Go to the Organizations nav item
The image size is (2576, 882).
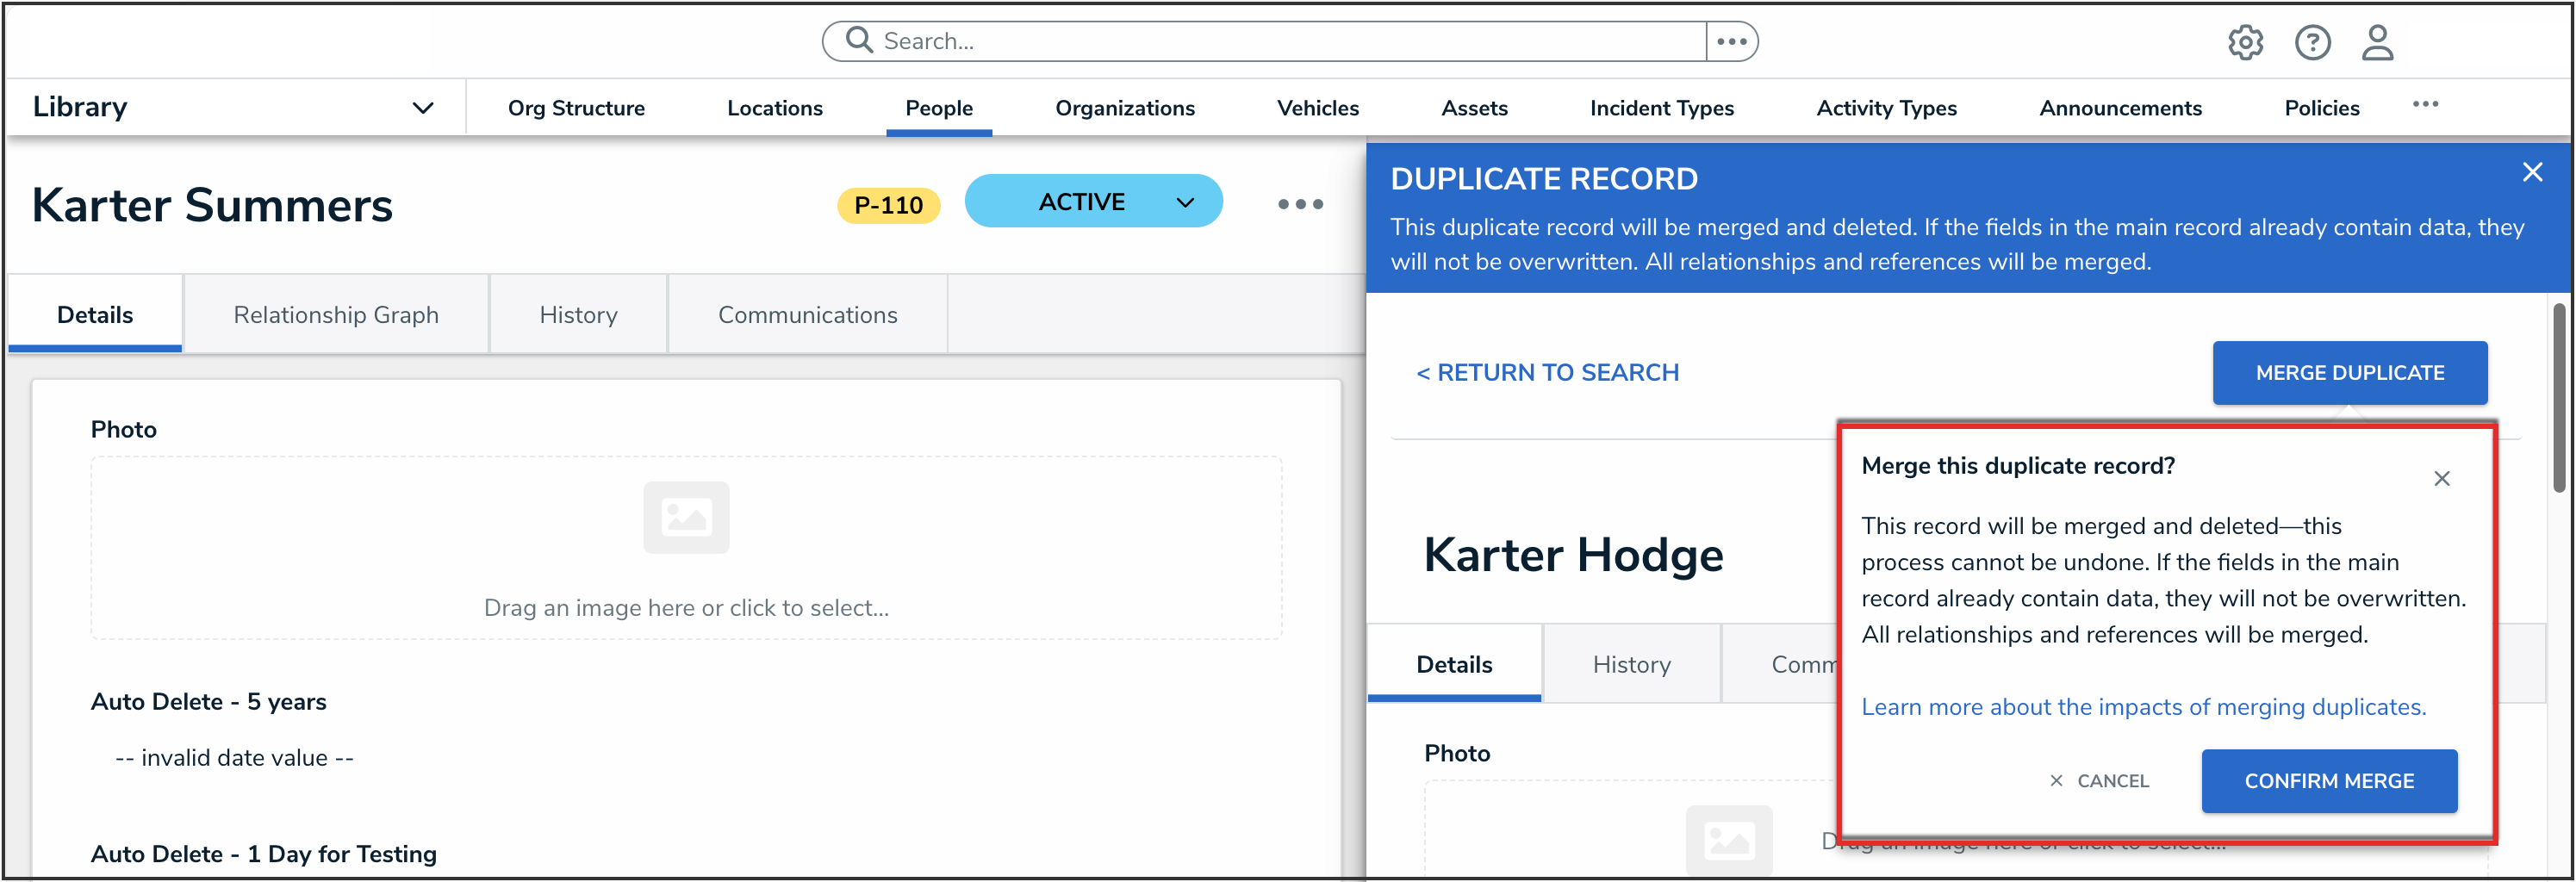1124,108
